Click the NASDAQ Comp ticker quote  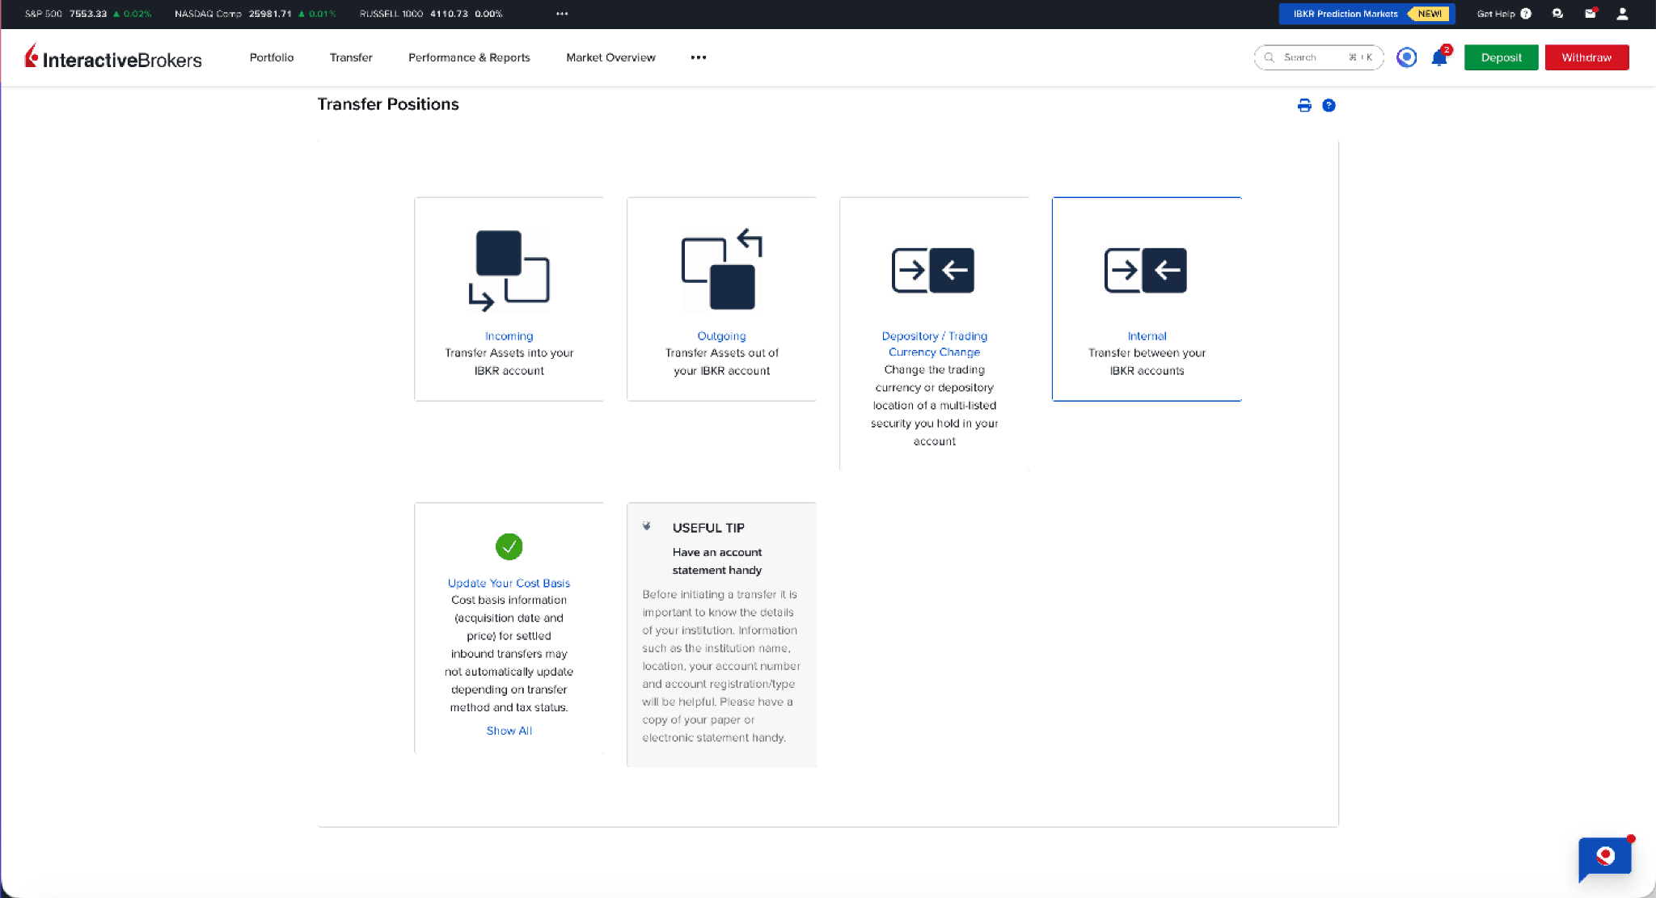tap(256, 14)
